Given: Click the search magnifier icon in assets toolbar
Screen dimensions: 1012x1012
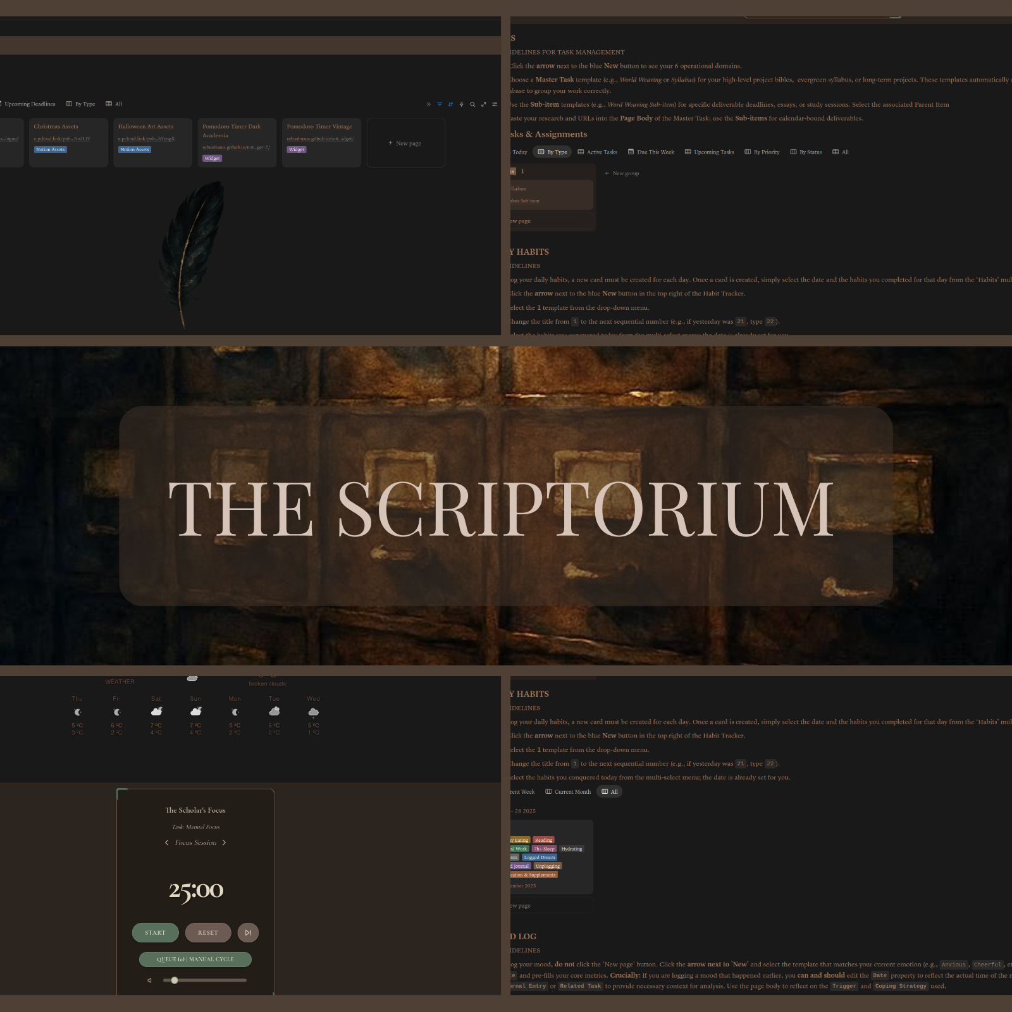Looking at the screenshot, I should click(472, 104).
